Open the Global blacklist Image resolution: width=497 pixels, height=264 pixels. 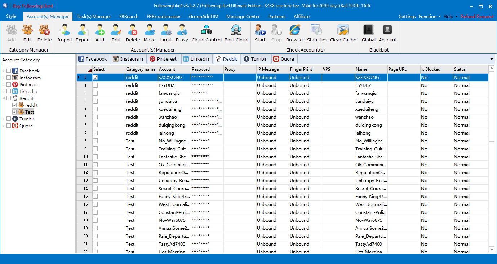[369, 33]
